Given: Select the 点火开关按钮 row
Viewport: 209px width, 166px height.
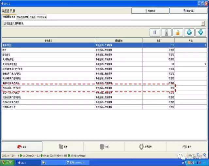Looking at the screenshot, I should point(104,59).
